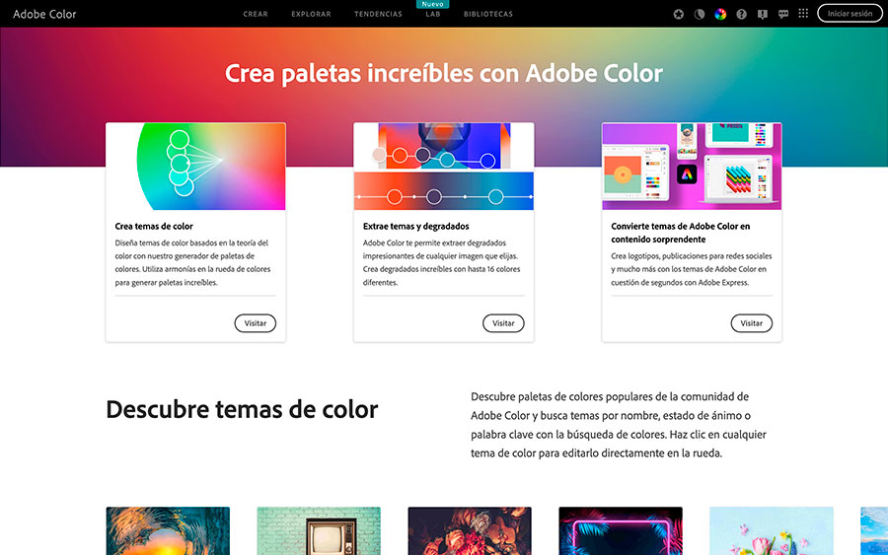Toggle dark mode moon icon

coord(700,15)
